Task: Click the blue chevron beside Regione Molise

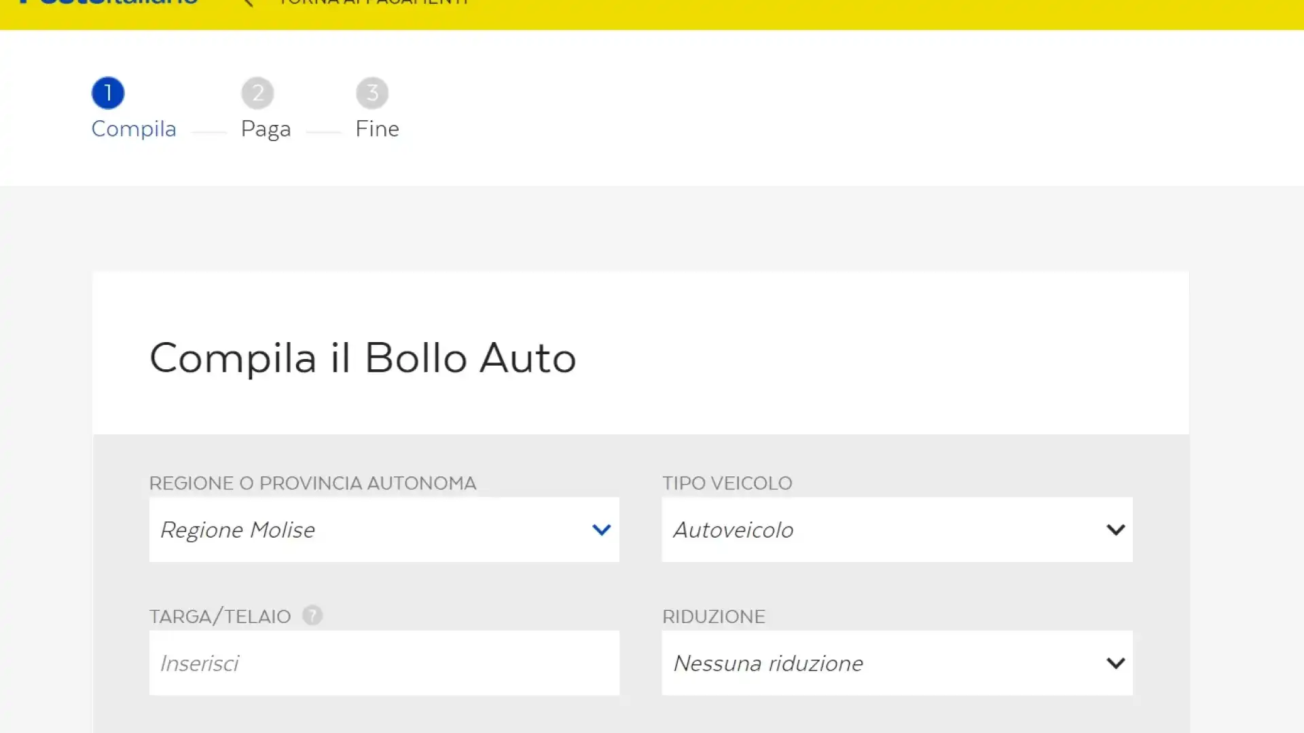Action: coord(601,529)
